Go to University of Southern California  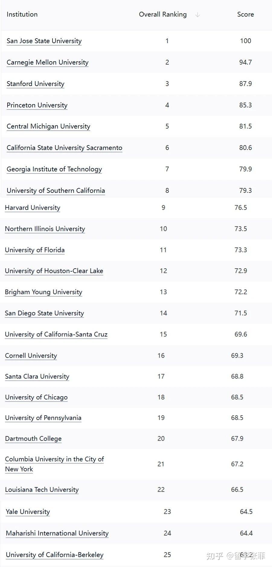(56, 191)
